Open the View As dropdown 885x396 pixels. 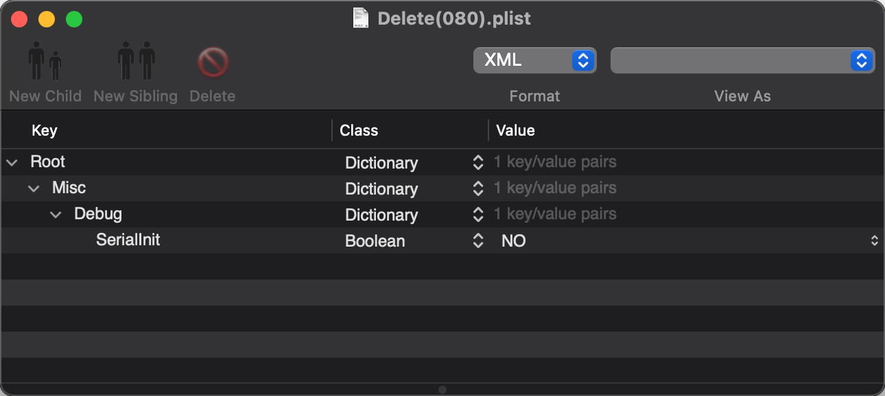[x=742, y=60]
